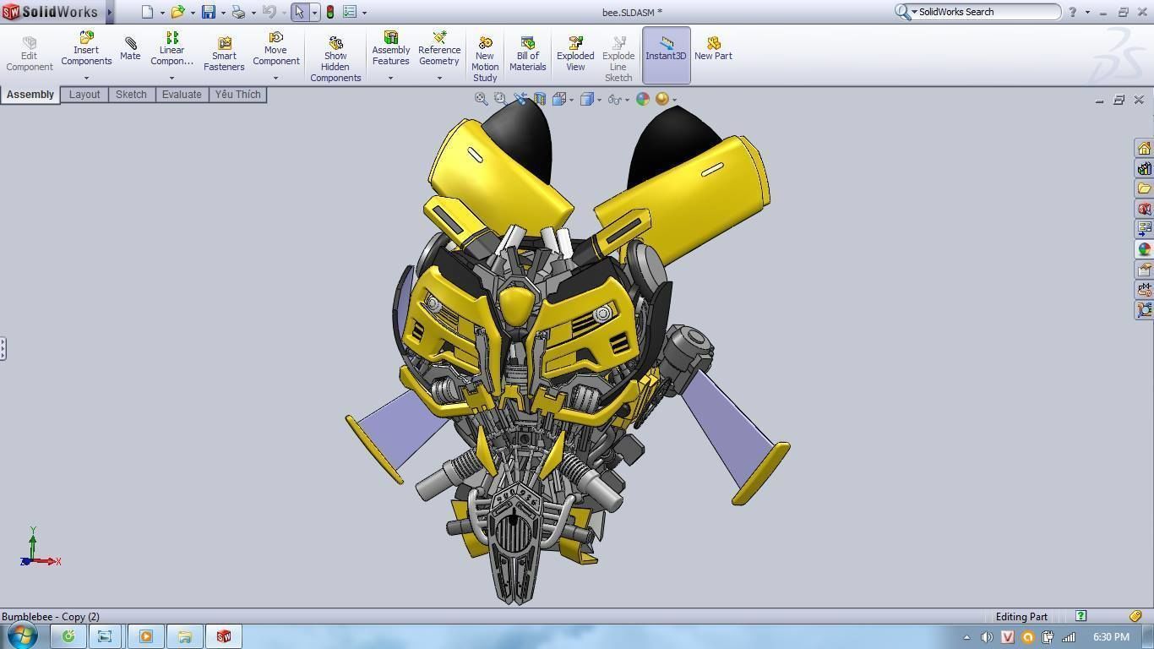This screenshot has height=649, width=1154.
Task: Open Edit Appearance color ball
Action: pos(643,99)
